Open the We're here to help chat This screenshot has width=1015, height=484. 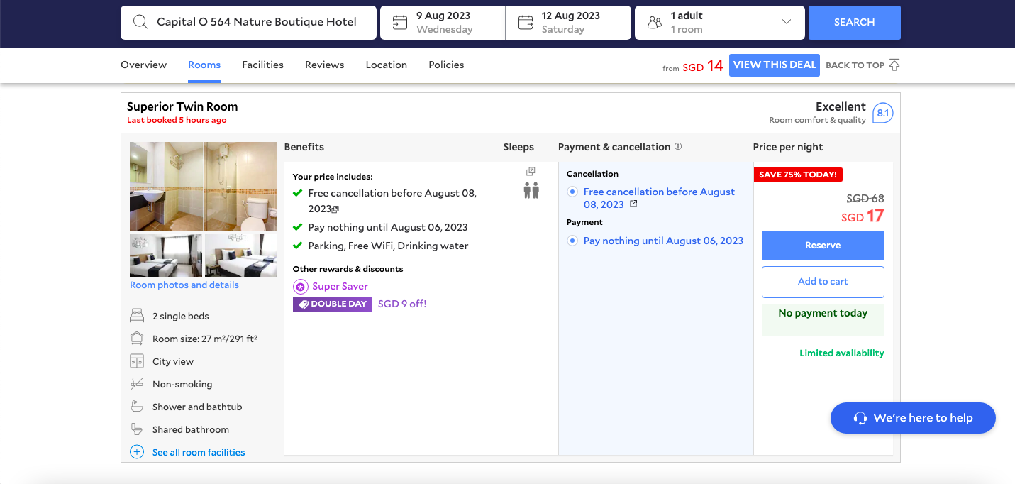coord(913,418)
